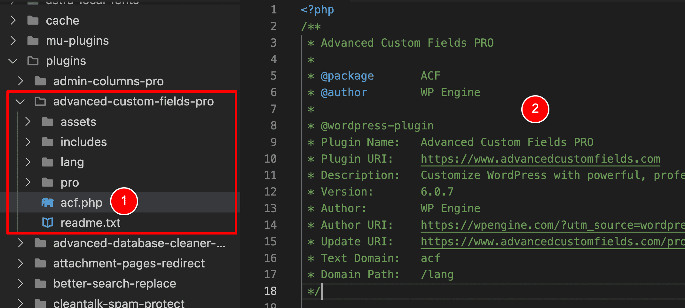
Task: Open the Update URI advancedcustomfields.com link
Action: point(553,242)
